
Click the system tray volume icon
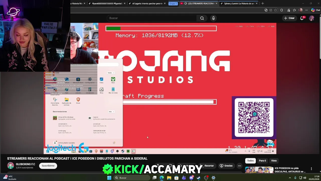pos(305,178)
